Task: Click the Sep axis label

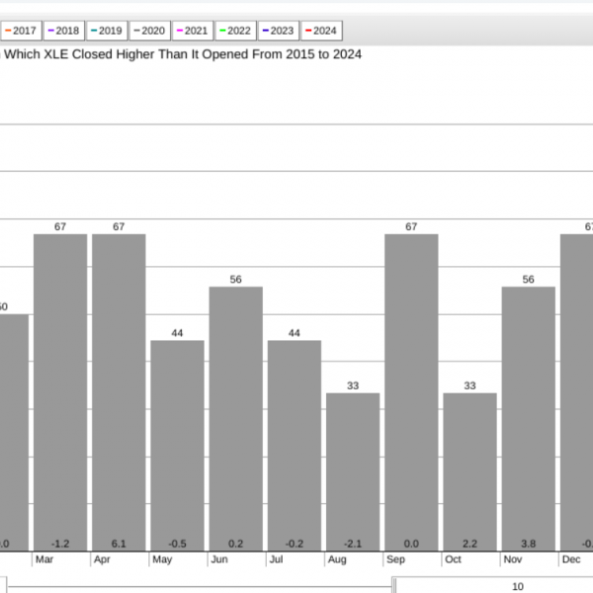Action: 395,559
